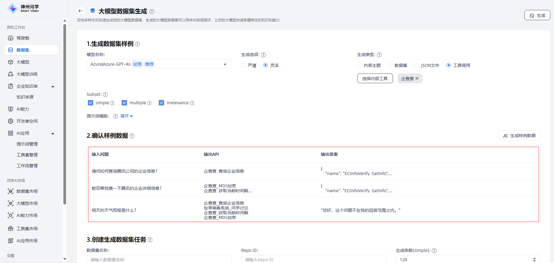Click the 驾驶舱 dashboard sidebar icon
This screenshot has height=263, width=554.
pos(11,38)
